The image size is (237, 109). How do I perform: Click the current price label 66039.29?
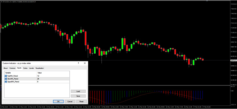[234, 60]
